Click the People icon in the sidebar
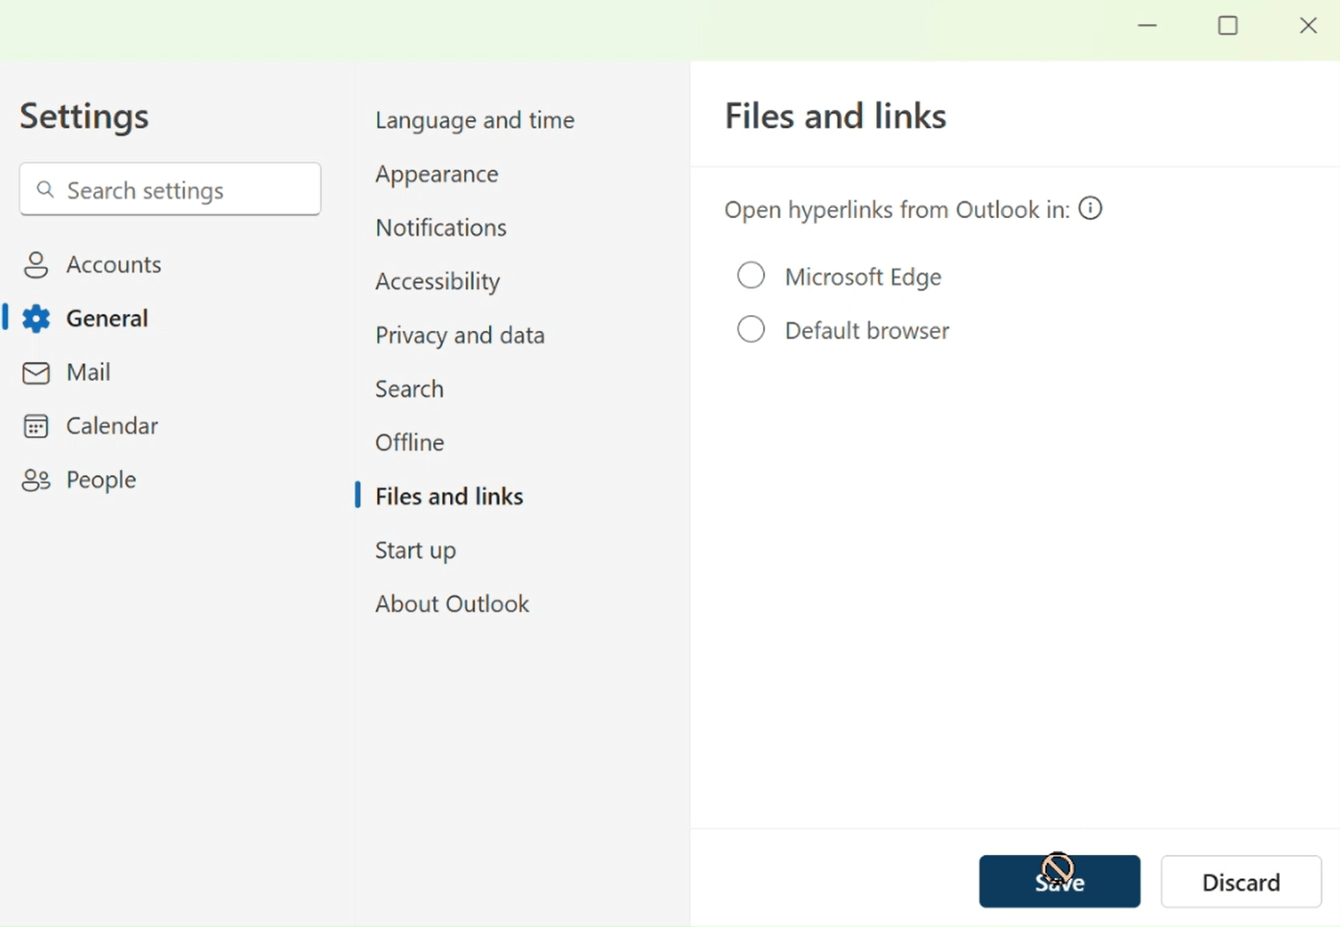The image size is (1340, 927). [35, 480]
